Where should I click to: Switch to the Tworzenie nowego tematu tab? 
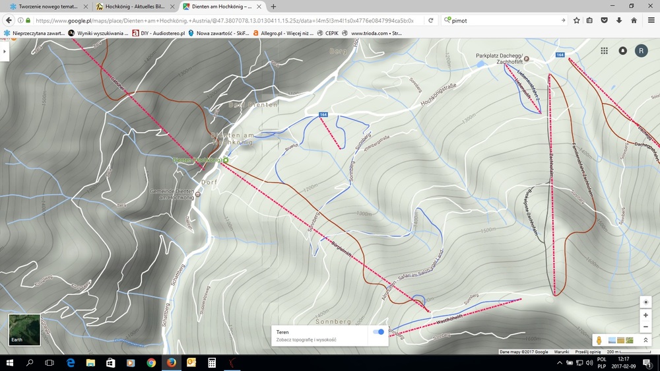(48, 7)
